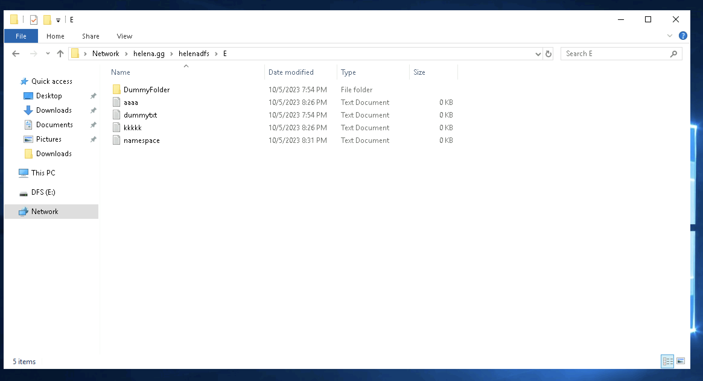
Task: Customize Quick Access Toolbar dropdown
Action: click(58, 20)
